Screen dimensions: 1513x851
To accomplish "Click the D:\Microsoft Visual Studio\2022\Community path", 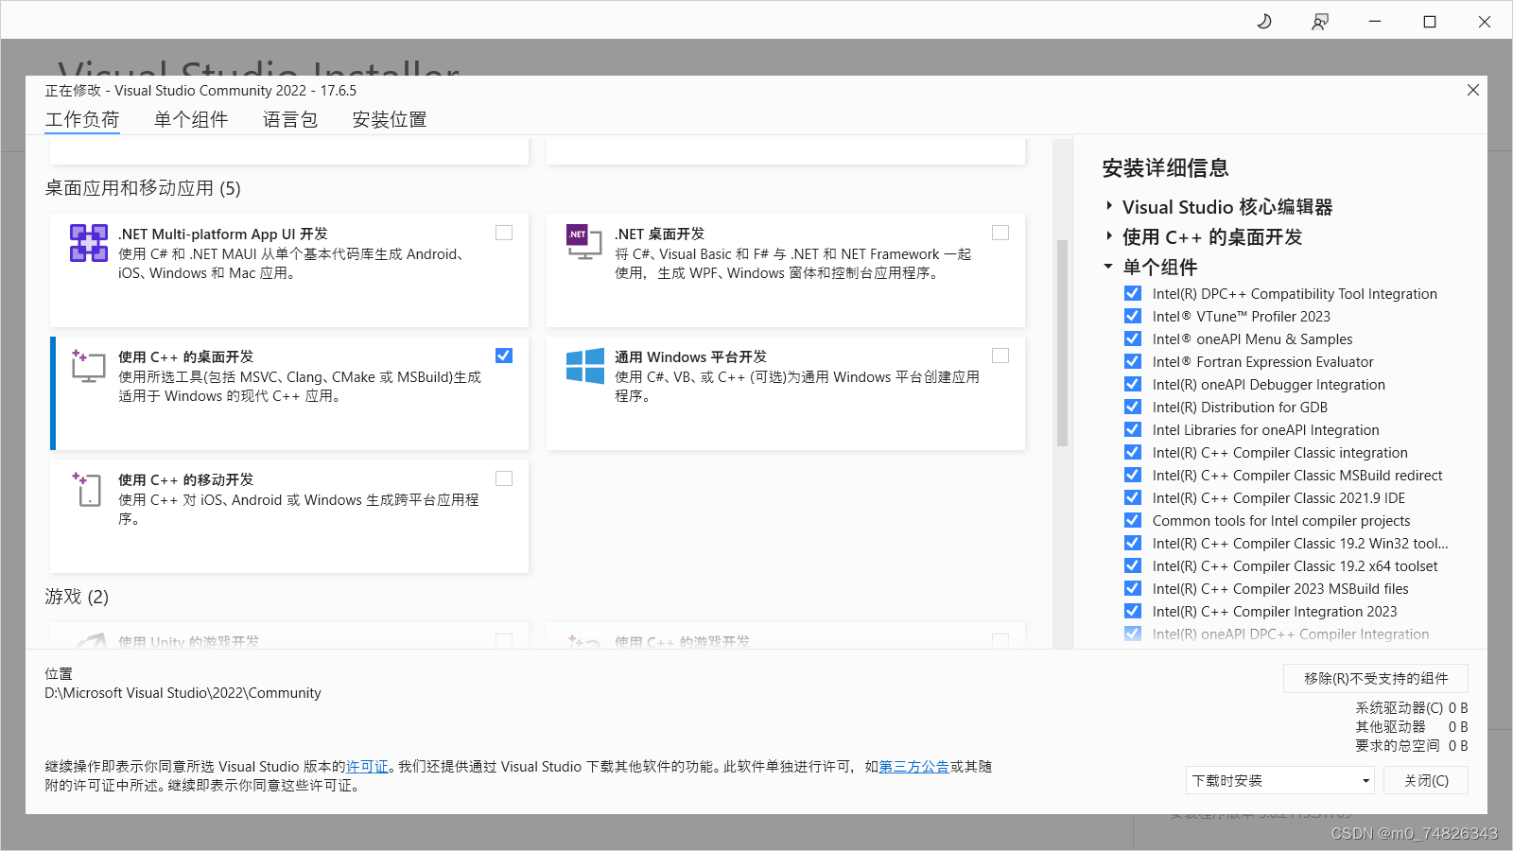I will (x=183, y=693).
